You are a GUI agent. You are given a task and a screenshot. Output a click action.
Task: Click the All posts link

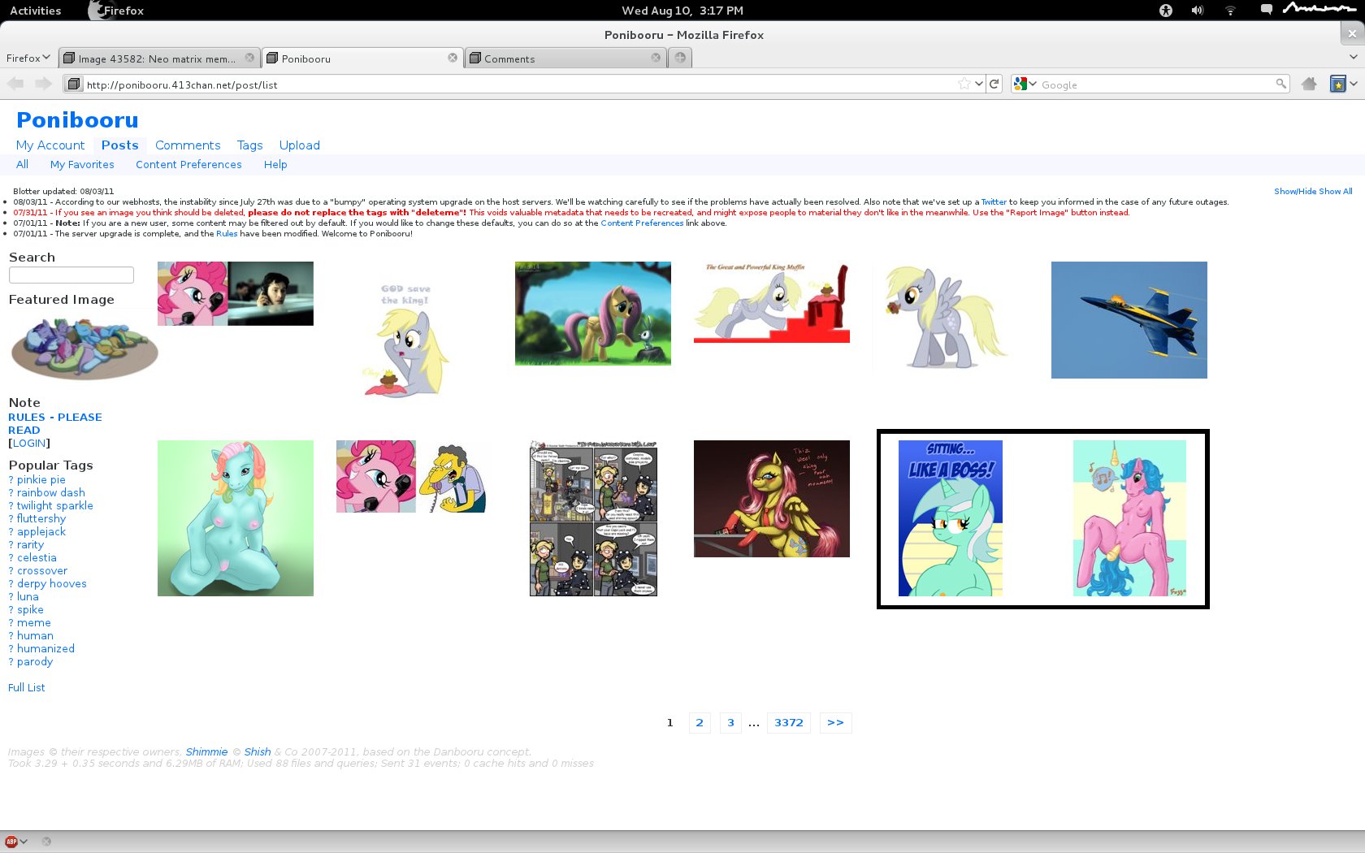22,164
